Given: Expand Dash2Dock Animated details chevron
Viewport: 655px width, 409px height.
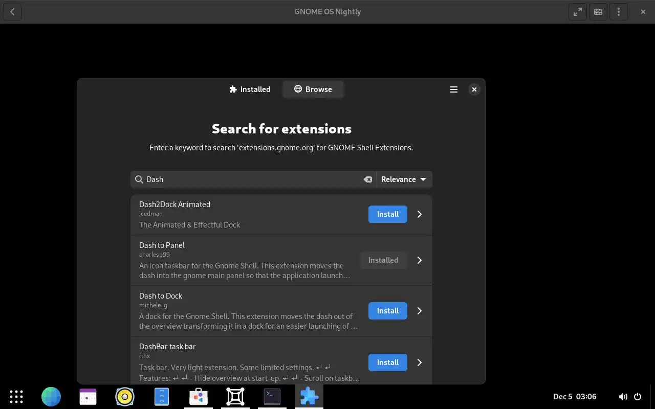Looking at the screenshot, I should 420,214.
